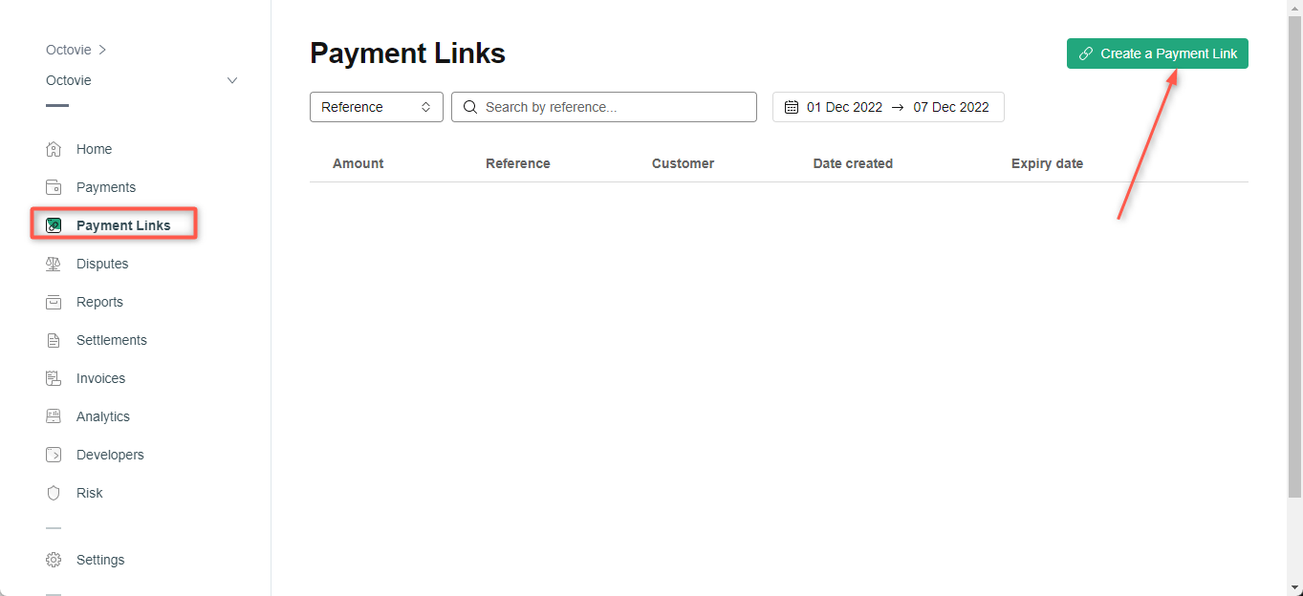The width and height of the screenshot is (1303, 596).
Task: Click the calendar icon in the date filter
Action: [791, 107]
